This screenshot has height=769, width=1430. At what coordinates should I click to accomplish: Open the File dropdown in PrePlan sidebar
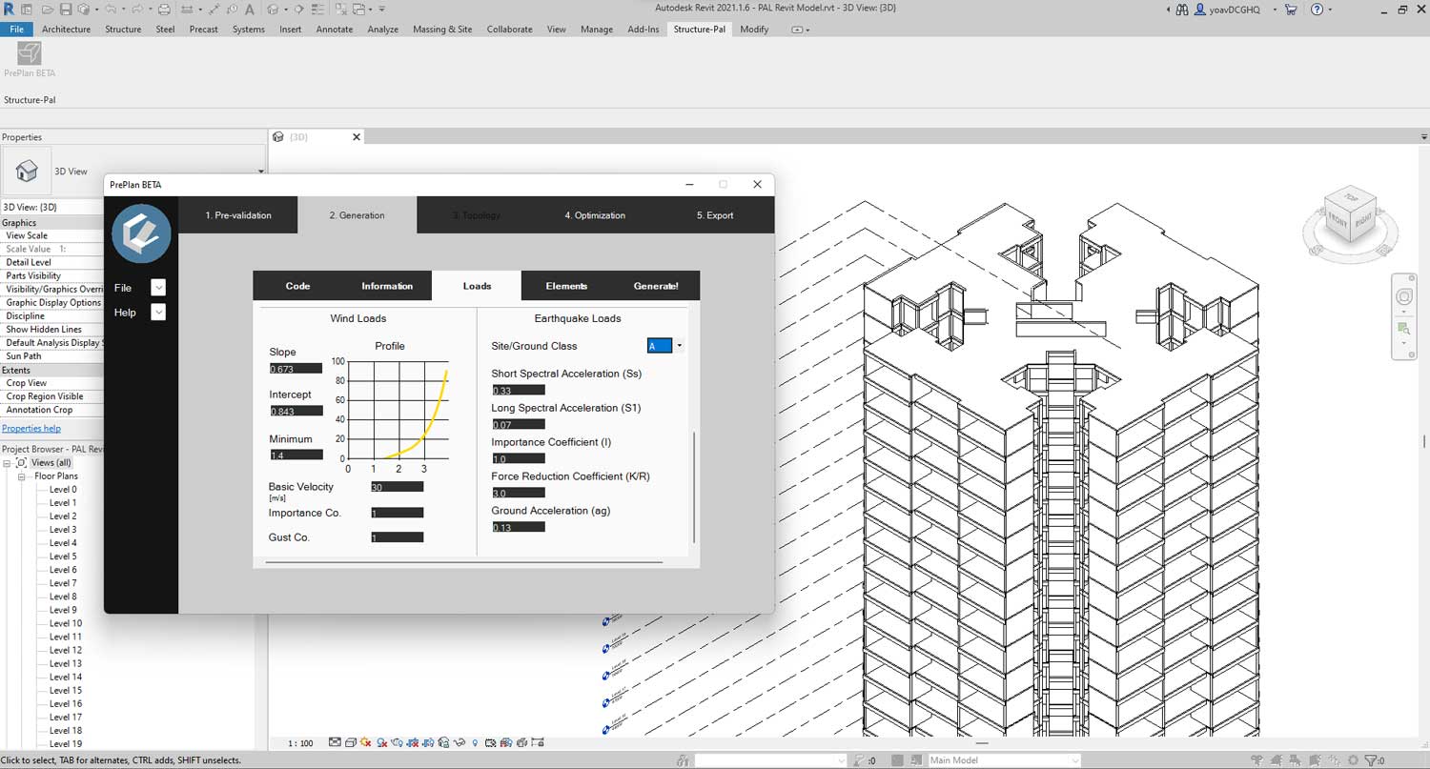point(158,288)
